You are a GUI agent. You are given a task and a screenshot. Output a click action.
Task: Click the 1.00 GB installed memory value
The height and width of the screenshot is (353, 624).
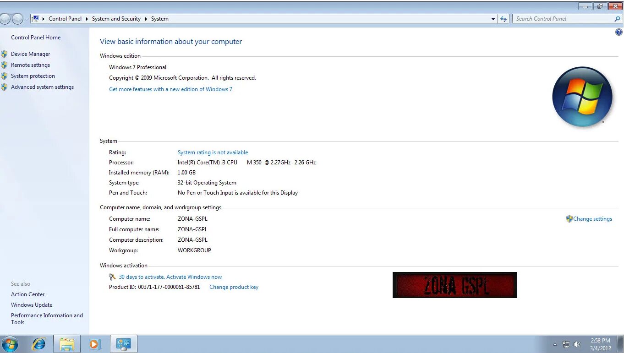186,173
